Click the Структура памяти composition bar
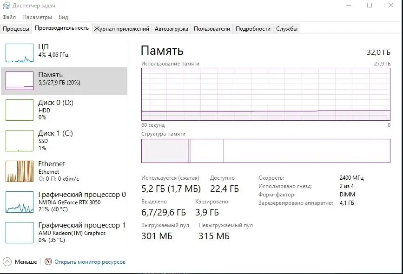This screenshot has height=274, width=403. tap(266, 150)
